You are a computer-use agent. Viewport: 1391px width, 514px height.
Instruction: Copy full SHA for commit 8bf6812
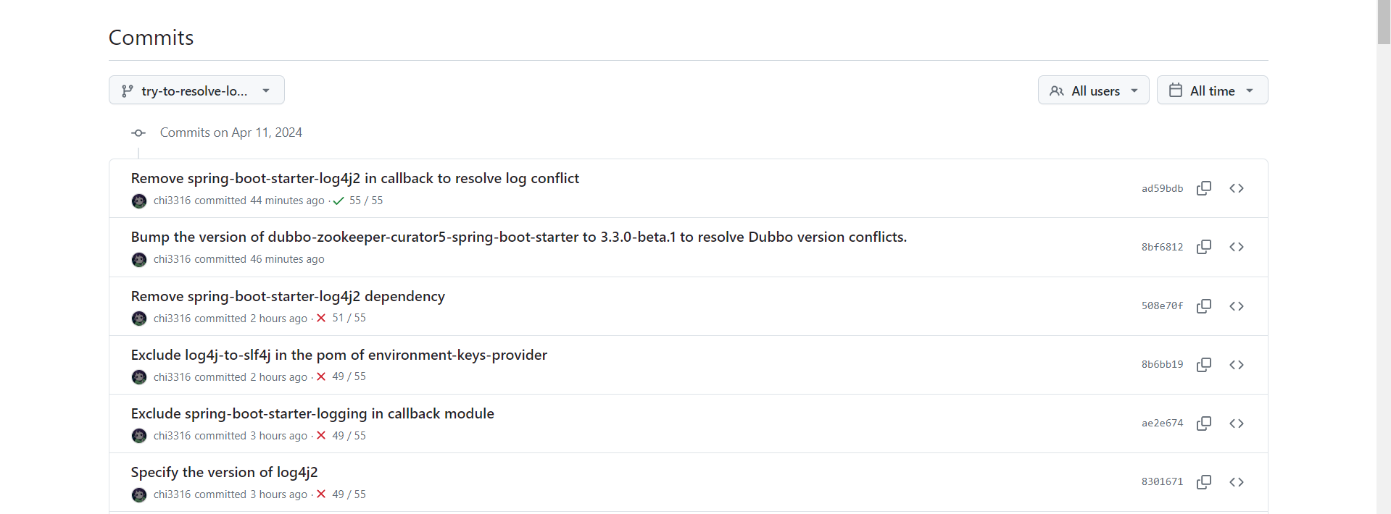coord(1204,247)
